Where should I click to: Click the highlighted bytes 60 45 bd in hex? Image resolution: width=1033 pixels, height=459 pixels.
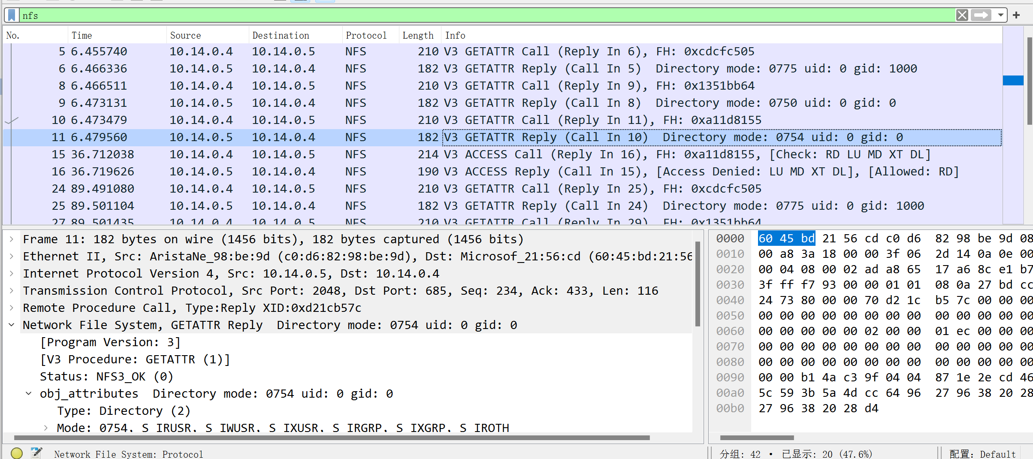tap(786, 239)
